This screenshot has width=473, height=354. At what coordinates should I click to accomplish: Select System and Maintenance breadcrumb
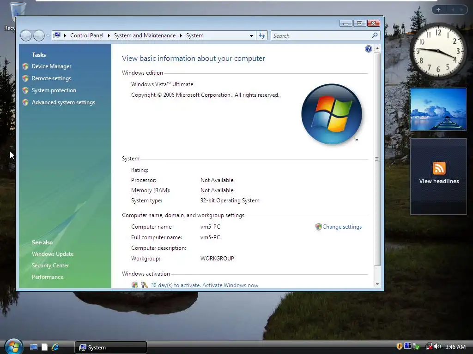pos(145,35)
